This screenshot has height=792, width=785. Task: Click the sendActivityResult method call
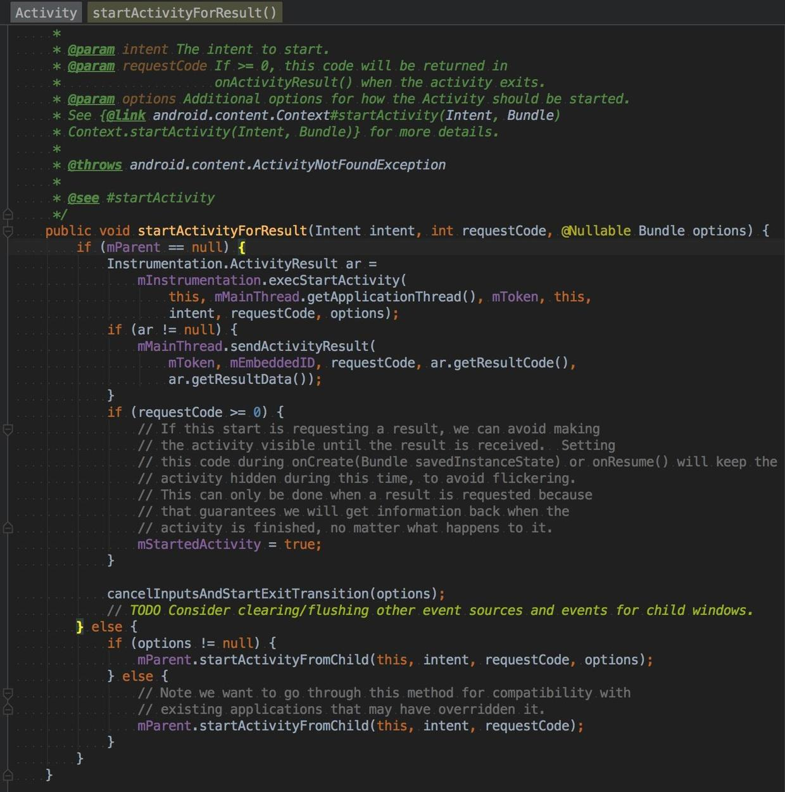(x=299, y=346)
